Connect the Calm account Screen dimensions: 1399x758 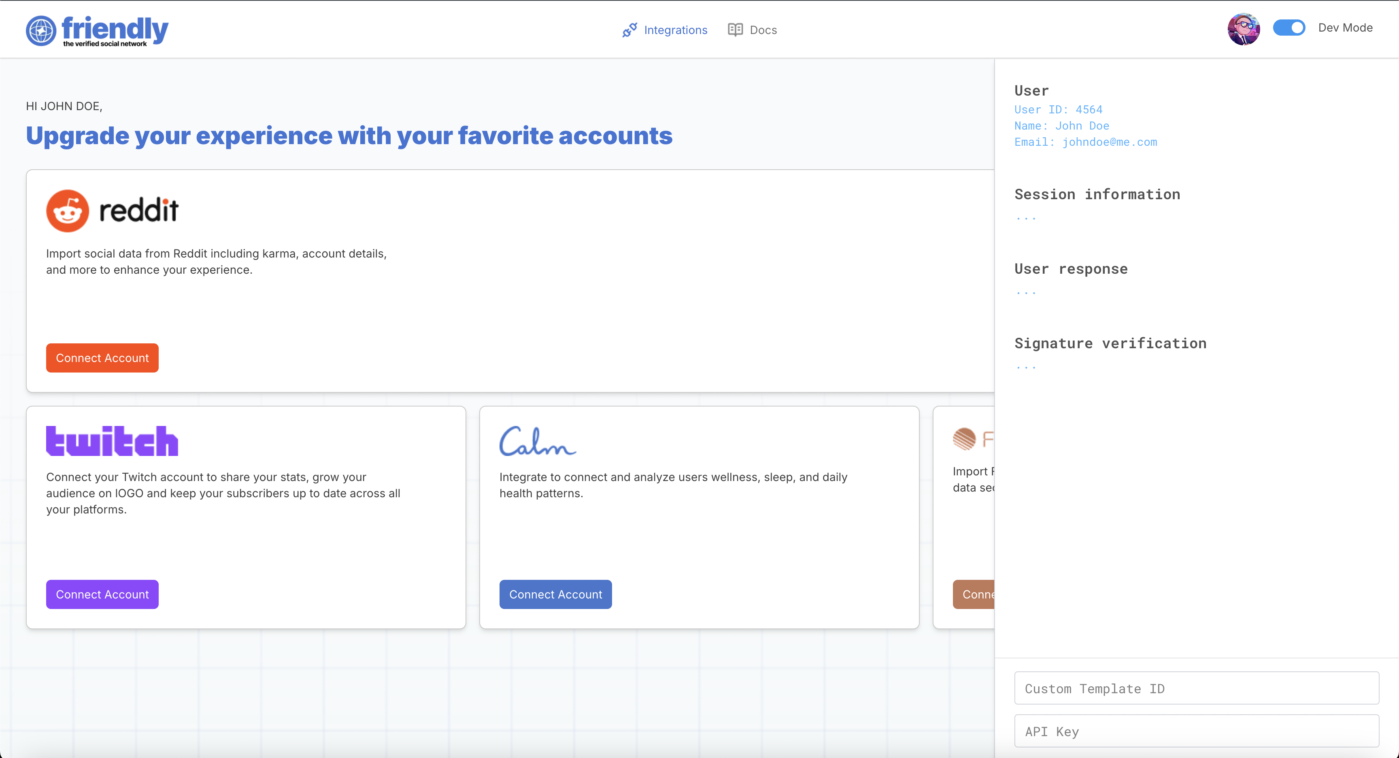(555, 594)
